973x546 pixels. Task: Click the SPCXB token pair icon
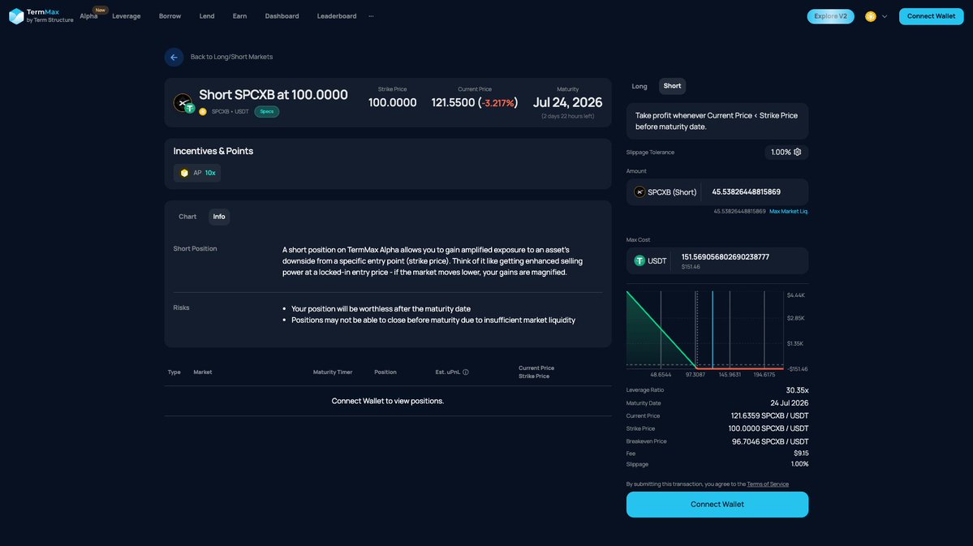coord(183,103)
